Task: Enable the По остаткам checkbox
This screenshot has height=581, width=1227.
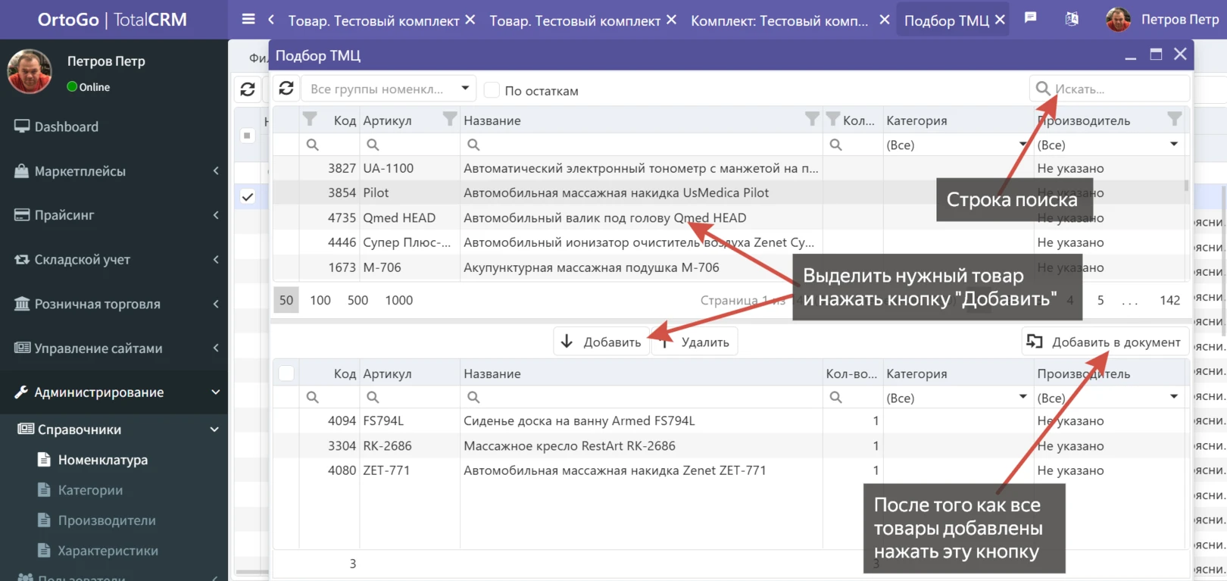Action: [492, 90]
